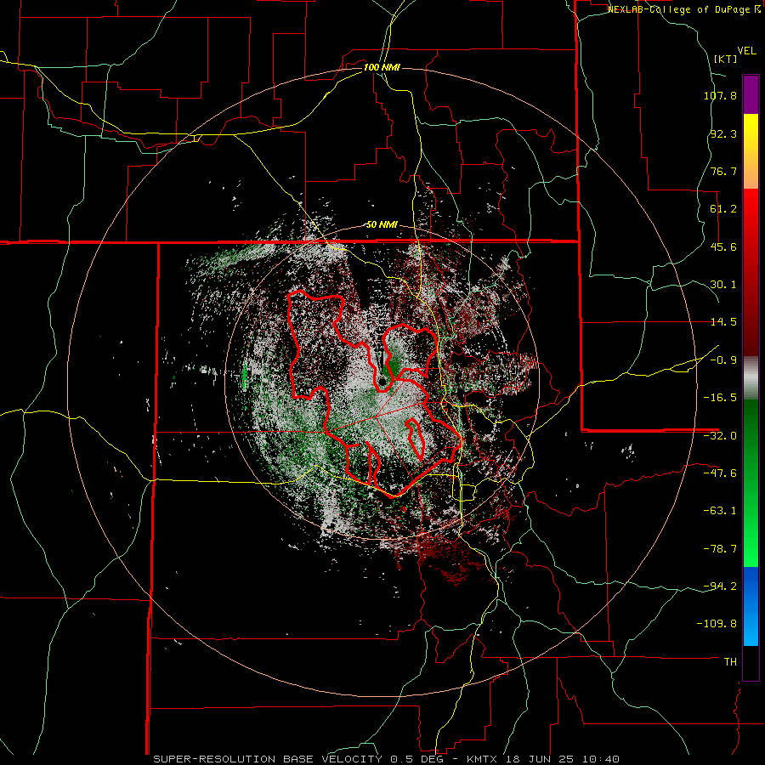This screenshot has height=765, width=765.
Task: Select the 14.5 velocity scale value
Action: tap(723, 322)
